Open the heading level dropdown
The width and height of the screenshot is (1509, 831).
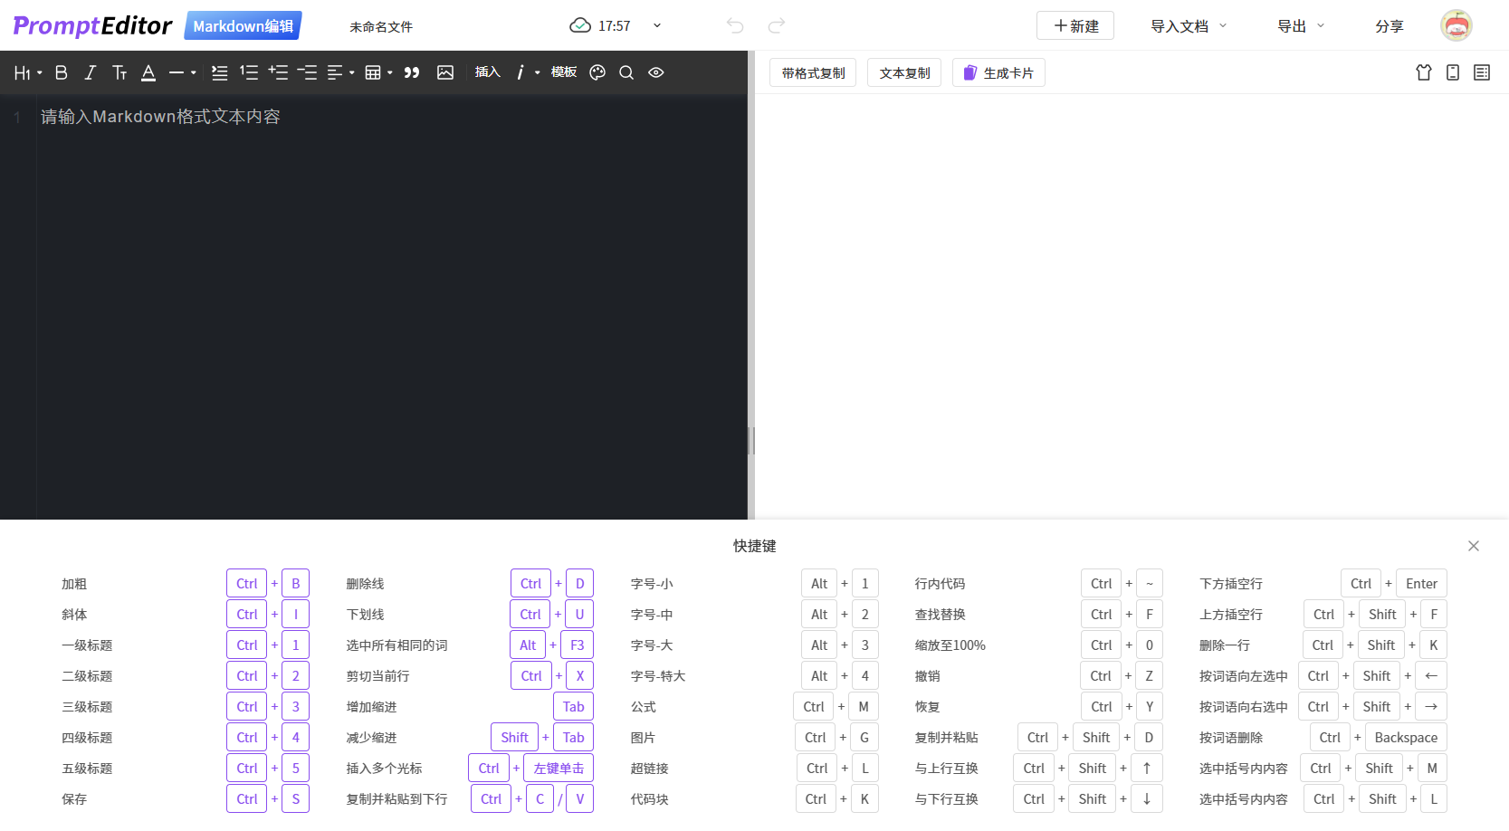[27, 72]
